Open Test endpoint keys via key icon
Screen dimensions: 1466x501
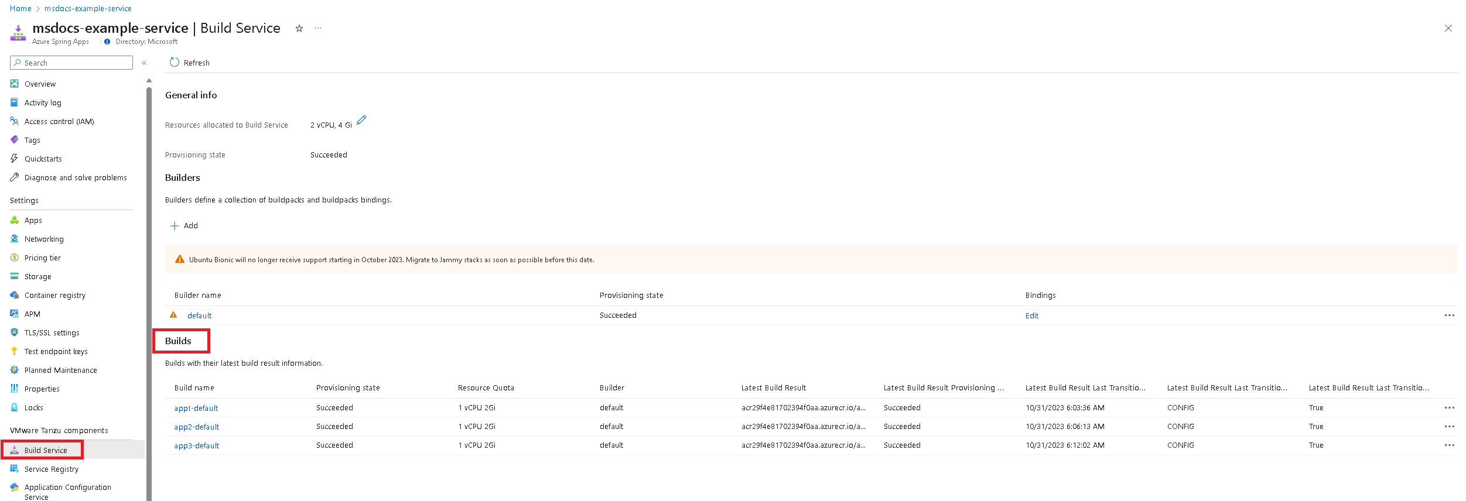[15, 351]
